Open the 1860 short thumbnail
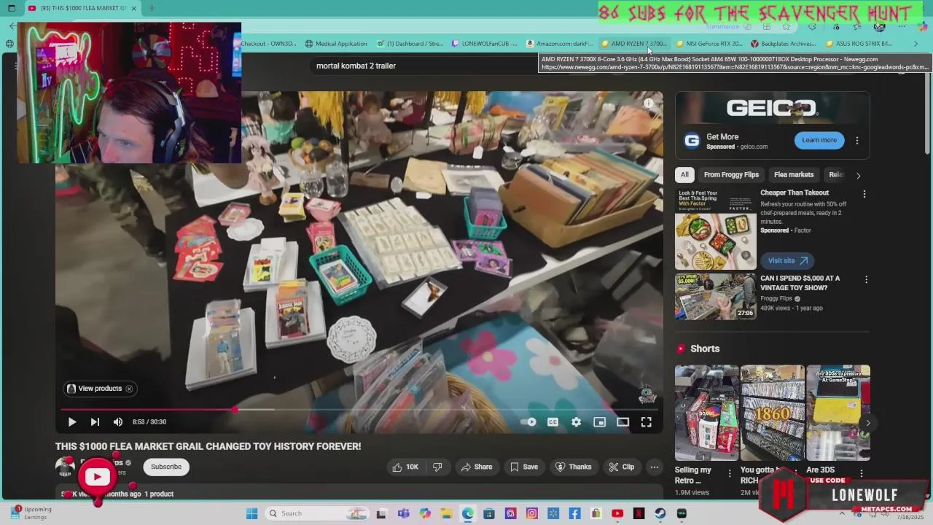933x525 pixels. point(773,413)
